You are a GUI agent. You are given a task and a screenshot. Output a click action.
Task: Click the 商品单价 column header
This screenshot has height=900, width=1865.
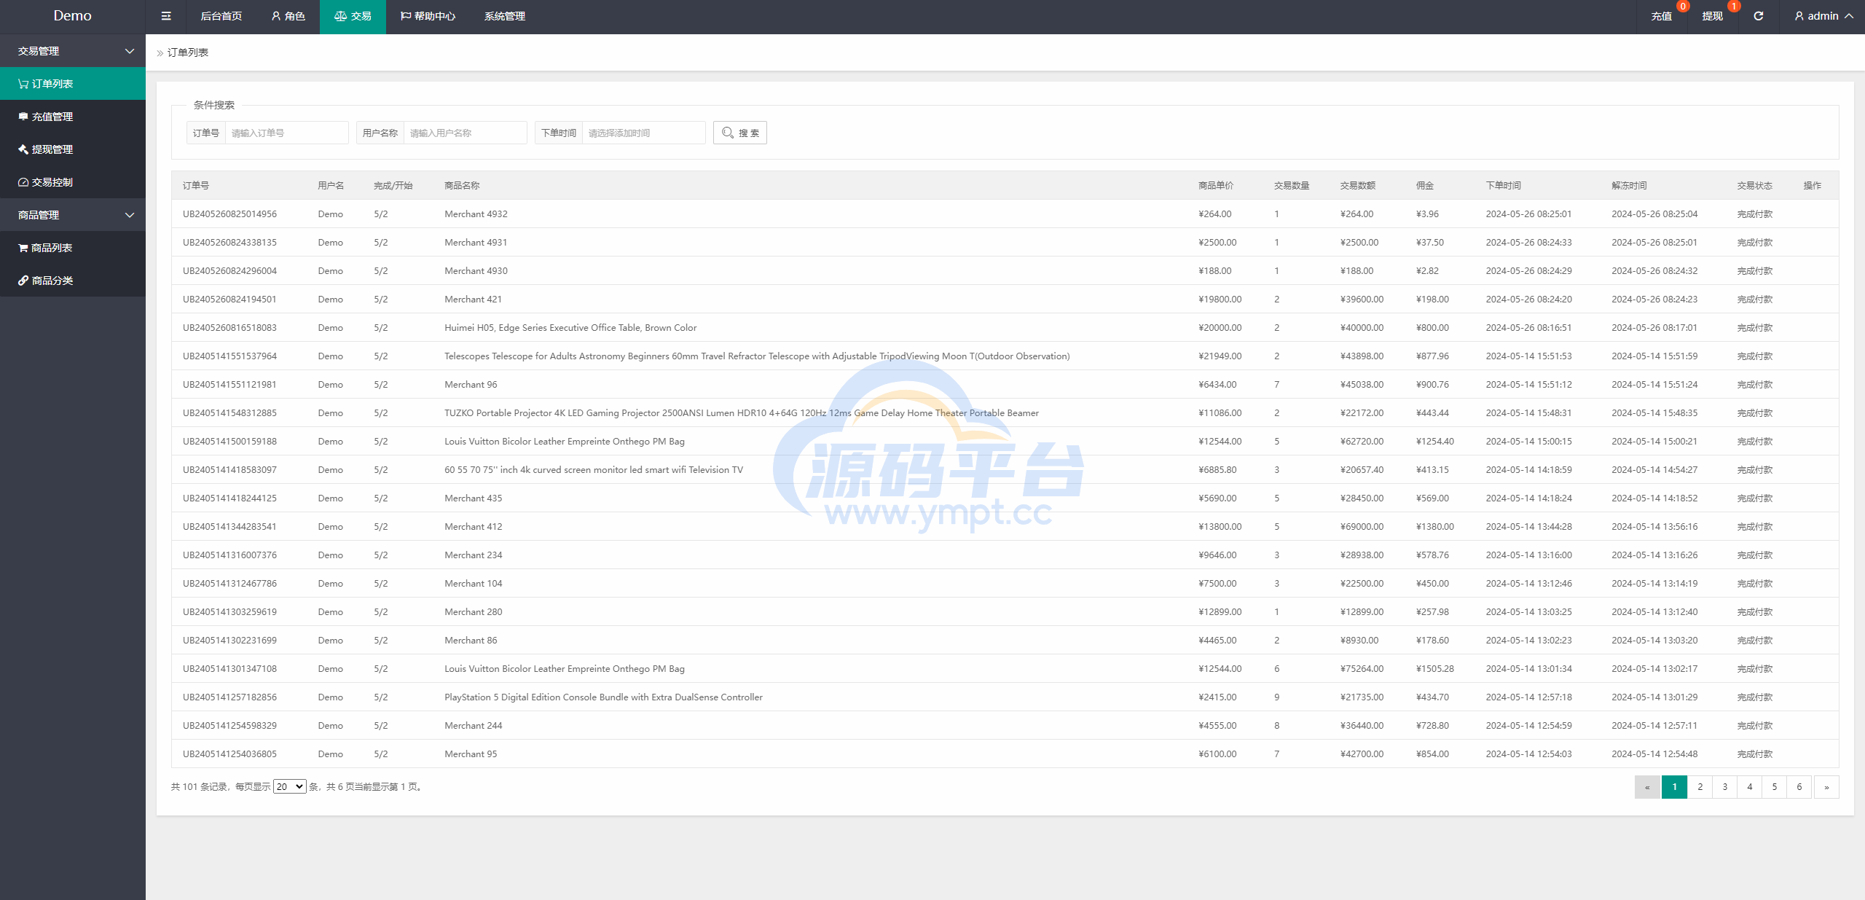1216,186
